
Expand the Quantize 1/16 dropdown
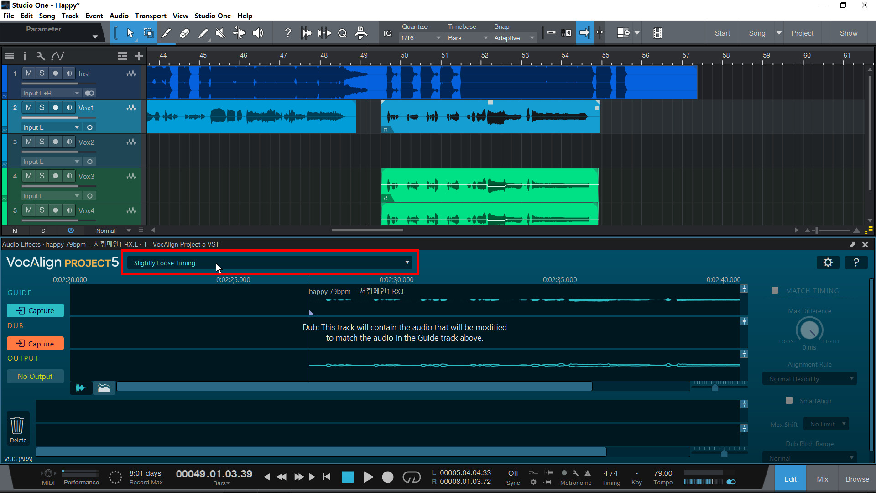[x=420, y=38]
